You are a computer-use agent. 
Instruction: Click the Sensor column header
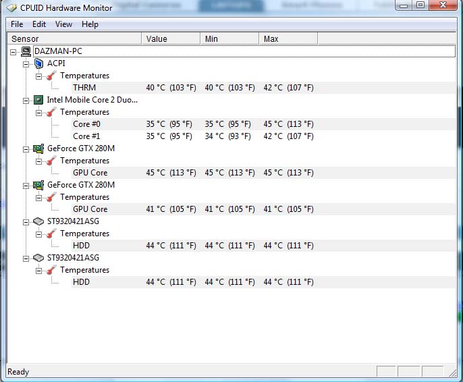74,38
